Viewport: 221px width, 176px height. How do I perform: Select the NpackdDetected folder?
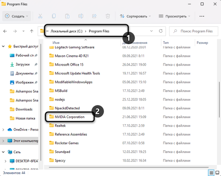click(67, 108)
